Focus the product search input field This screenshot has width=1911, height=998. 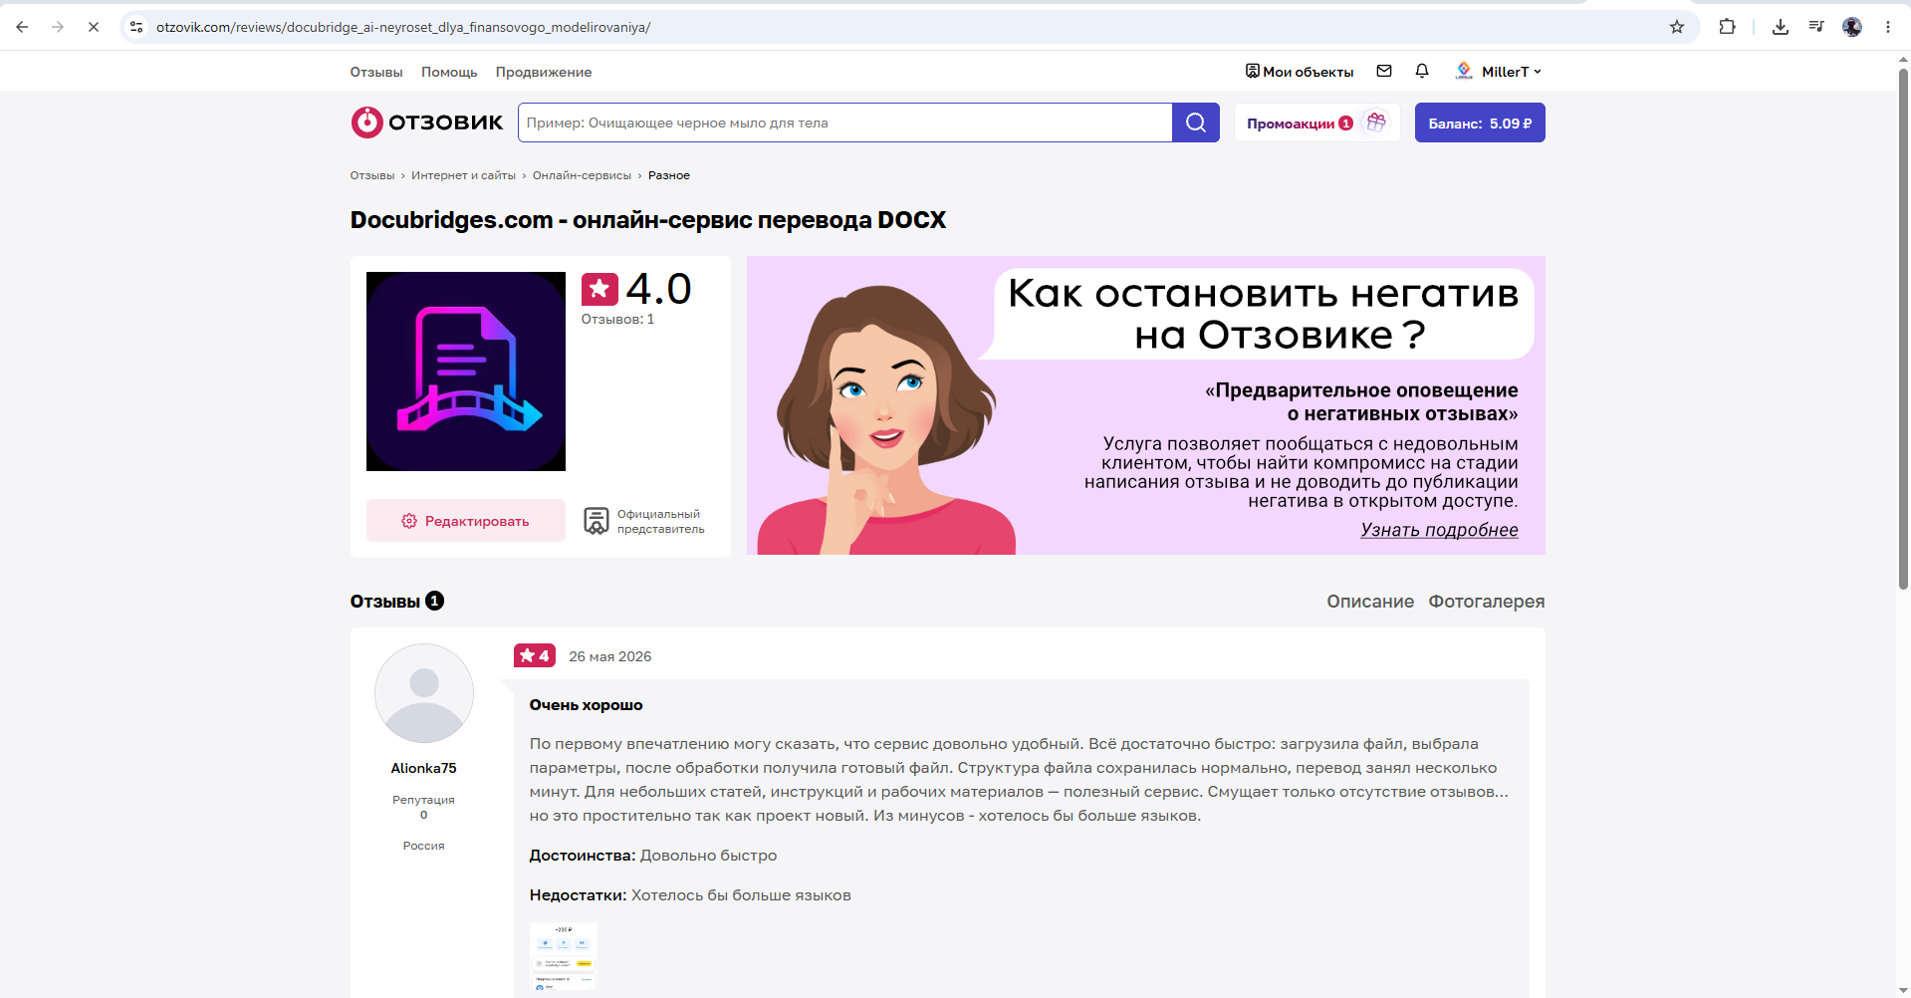point(844,123)
